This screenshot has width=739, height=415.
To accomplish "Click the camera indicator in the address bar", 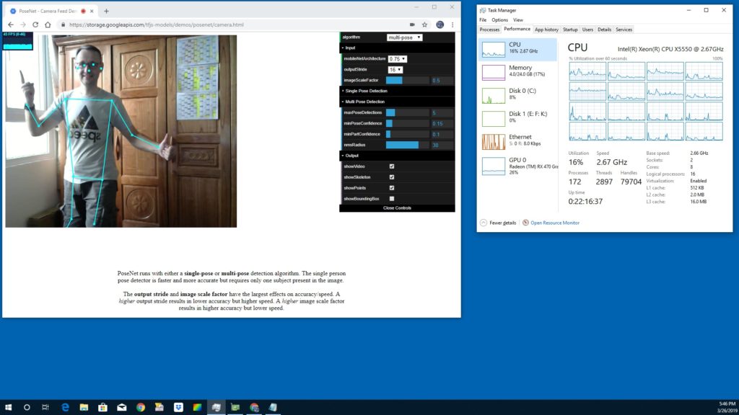I will 411,24.
